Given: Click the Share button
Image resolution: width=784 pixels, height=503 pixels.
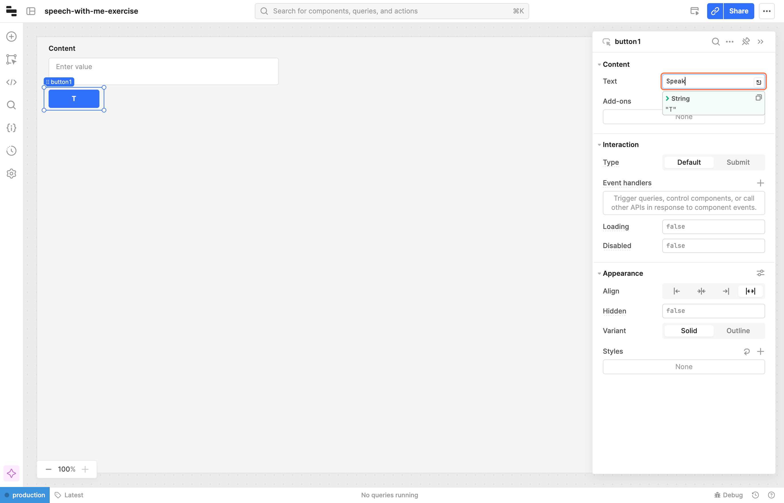Looking at the screenshot, I should click(x=739, y=11).
